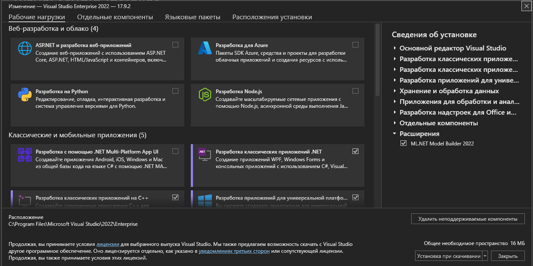Screen dimensions: 533x266
Task: Expand Хранение и обработка данных
Action: tap(395, 91)
